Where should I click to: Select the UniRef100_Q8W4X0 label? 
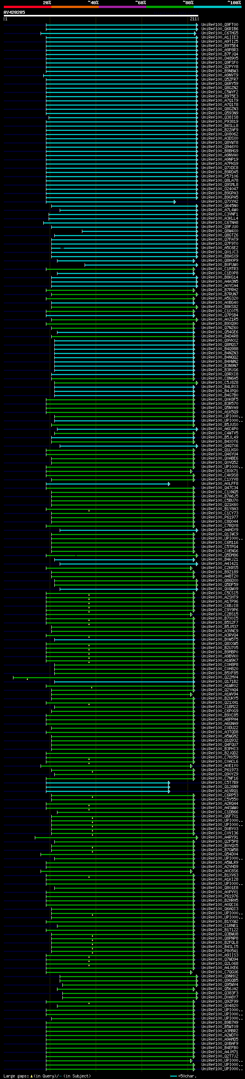click(220, 231)
